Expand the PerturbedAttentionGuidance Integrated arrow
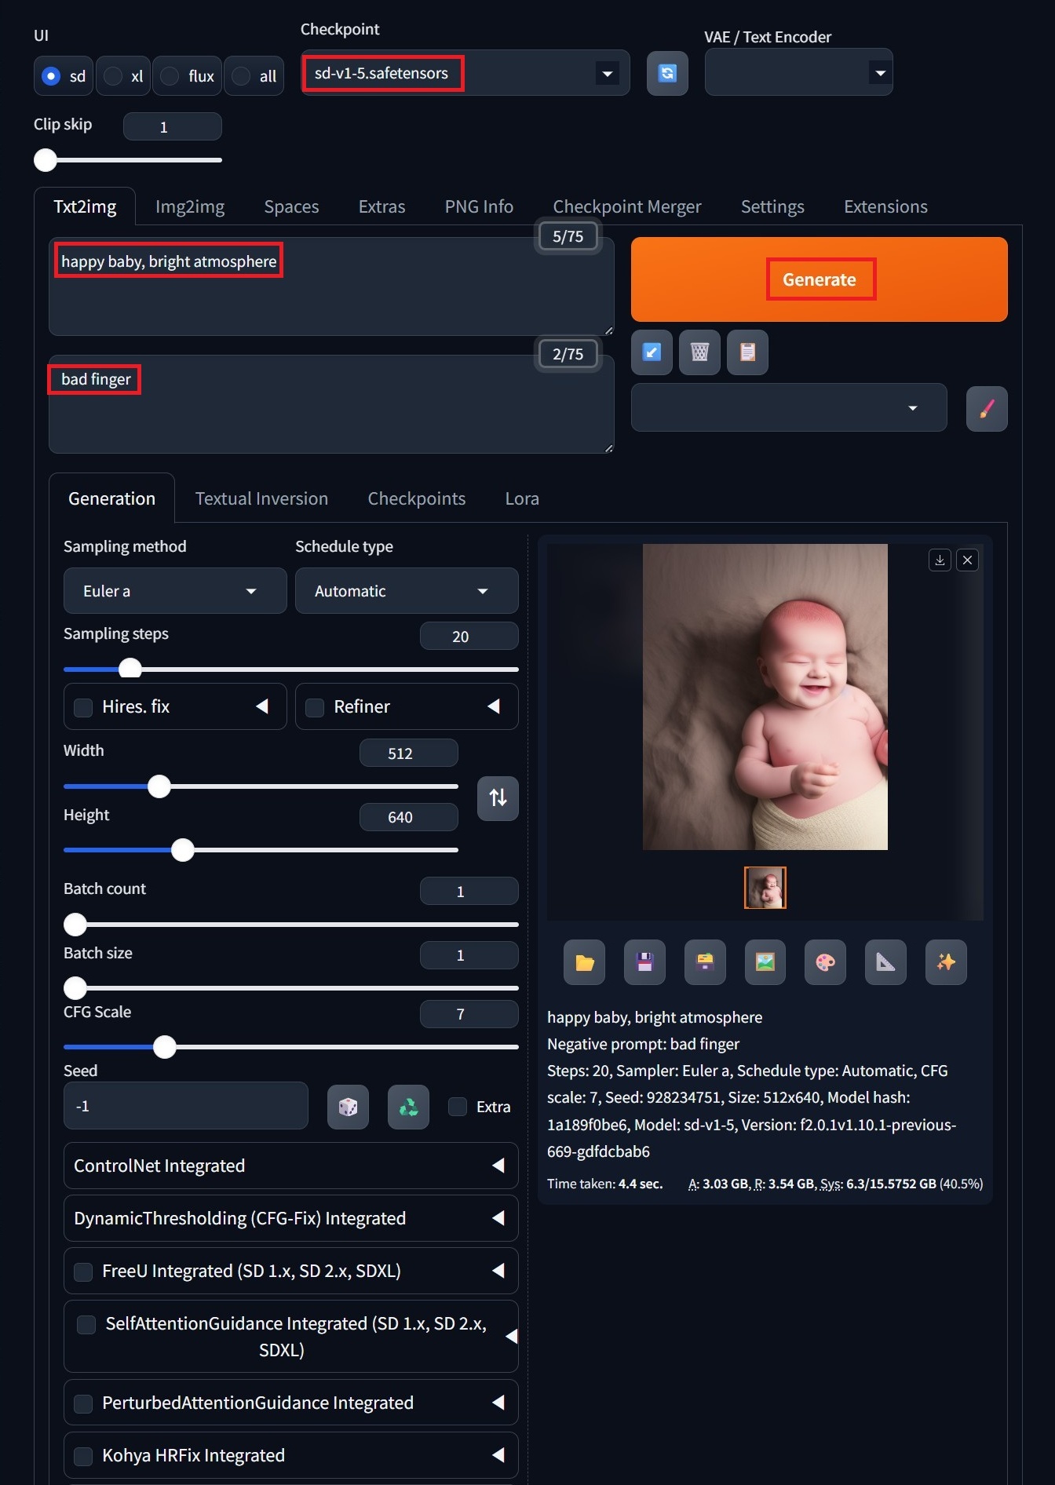This screenshot has width=1055, height=1485. point(498,1403)
